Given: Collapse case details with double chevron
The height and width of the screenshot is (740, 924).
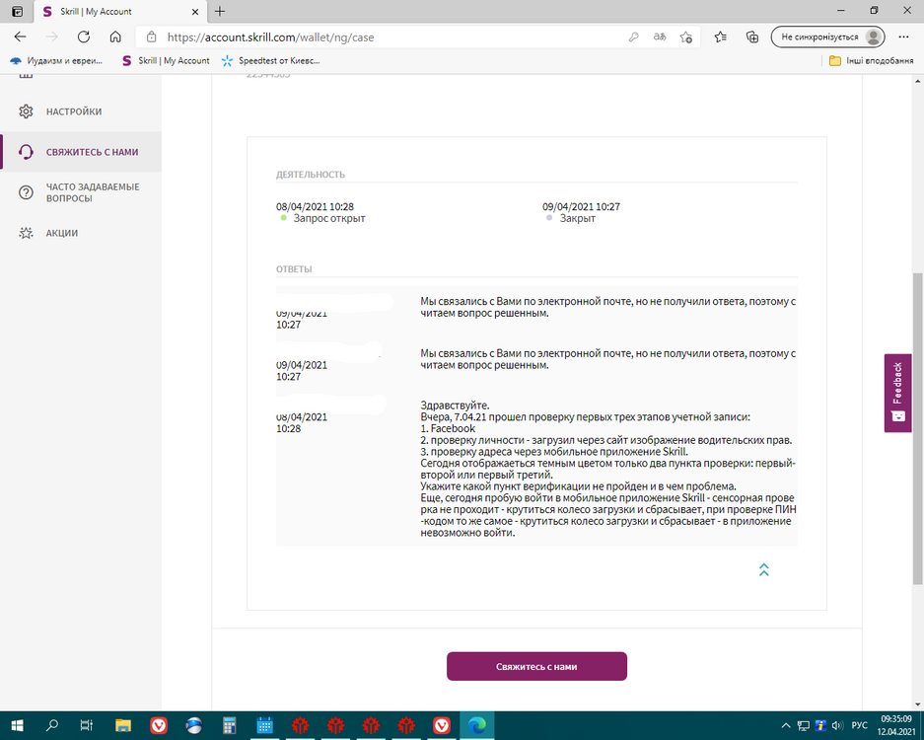Looking at the screenshot, I should coord(763,569).
